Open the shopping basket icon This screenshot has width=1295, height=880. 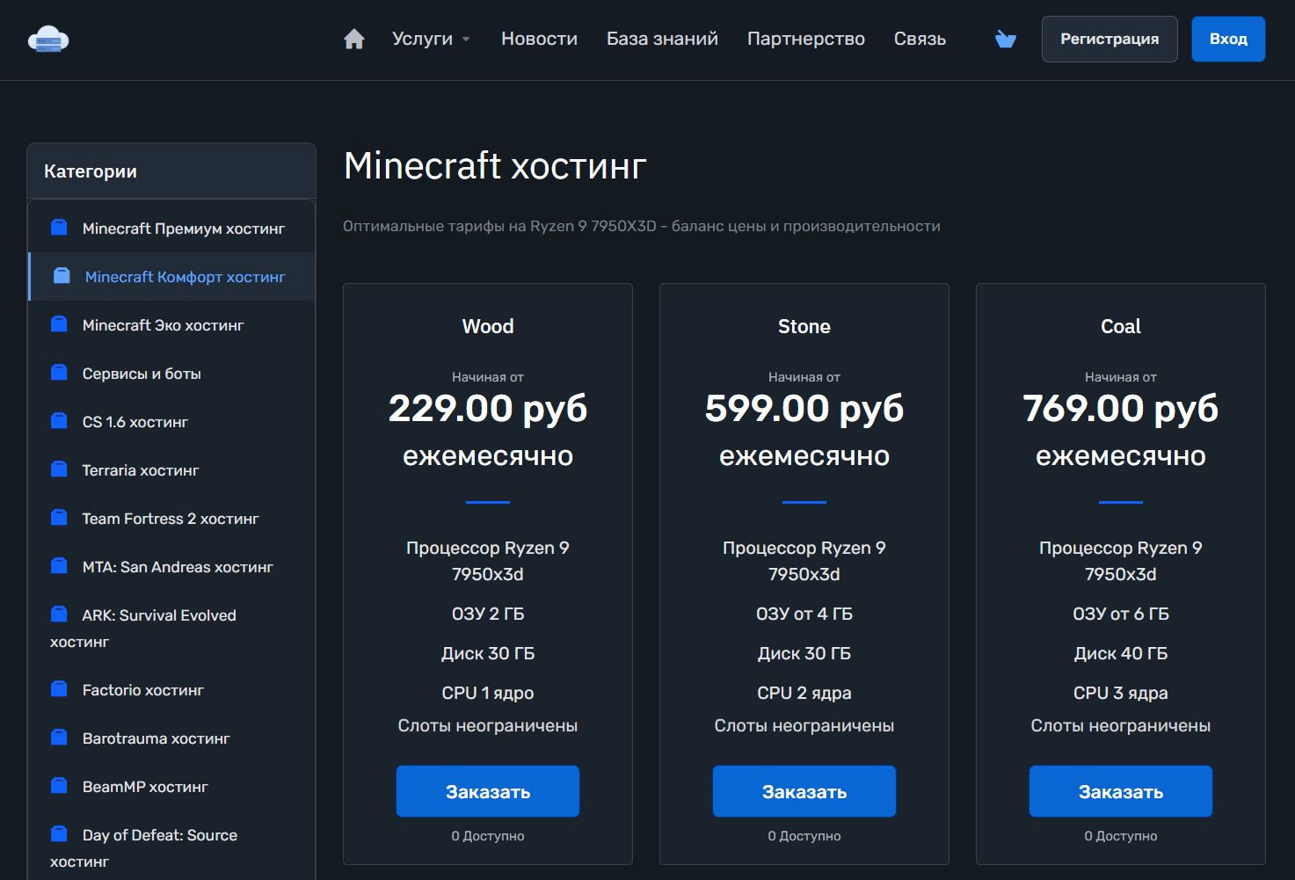tap(1006, 39)
